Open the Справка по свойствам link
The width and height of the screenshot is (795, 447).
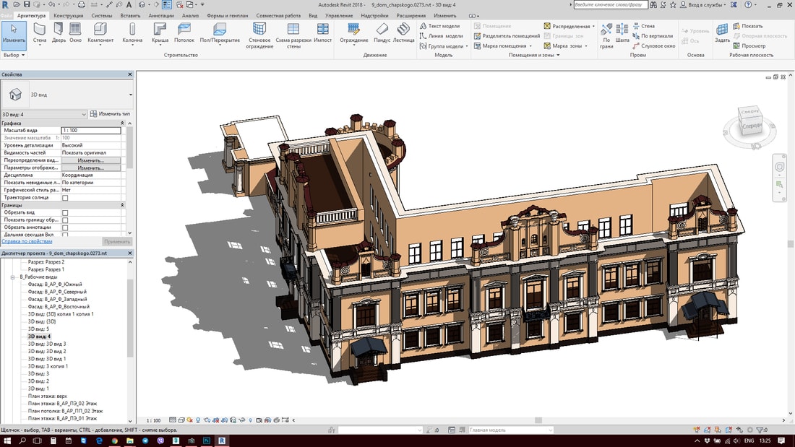coord(27,242)
